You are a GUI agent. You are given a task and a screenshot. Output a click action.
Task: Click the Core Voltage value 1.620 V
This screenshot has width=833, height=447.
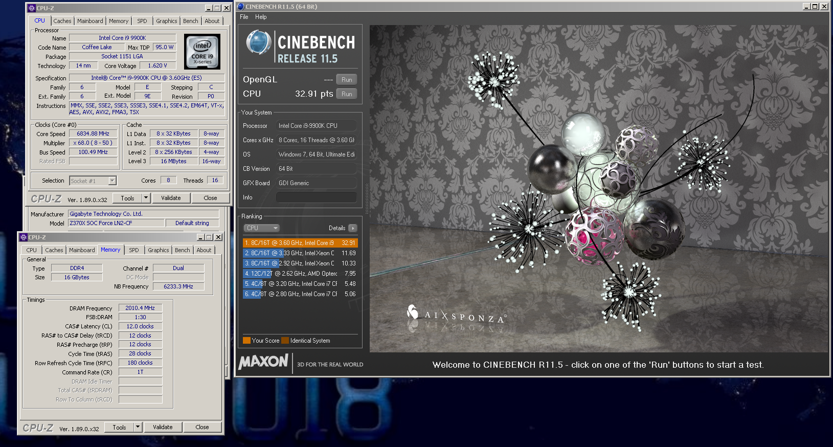(157, 65)
